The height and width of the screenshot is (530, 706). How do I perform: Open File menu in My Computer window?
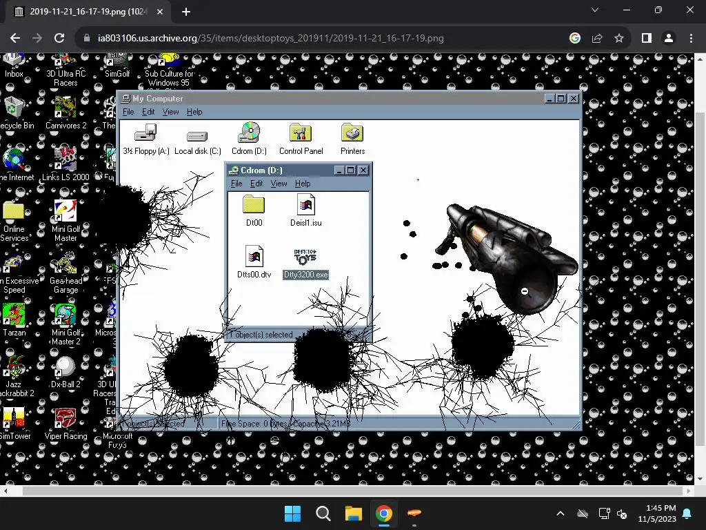(x=128, y=112)
